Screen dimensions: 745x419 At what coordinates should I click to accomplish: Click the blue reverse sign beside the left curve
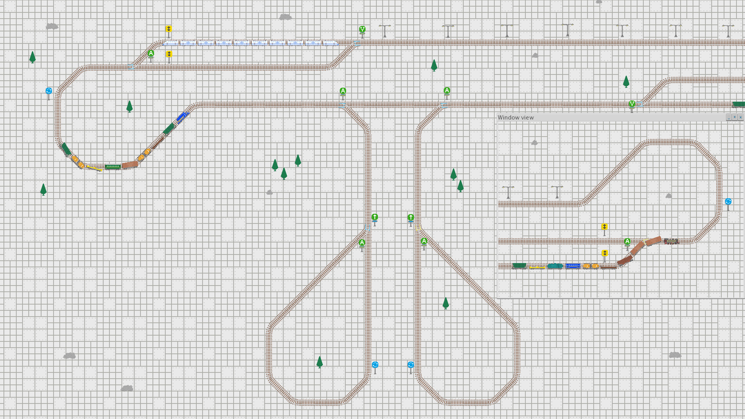49,91
